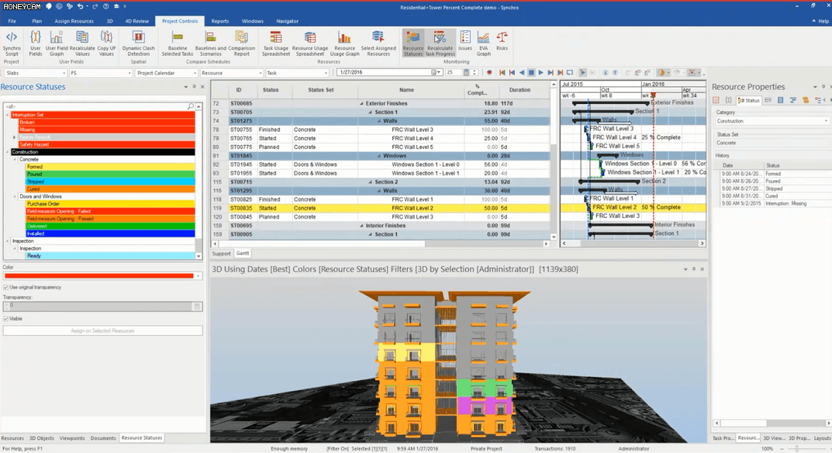
Task: Open the File menu
Action: click(x=12, y=21)
